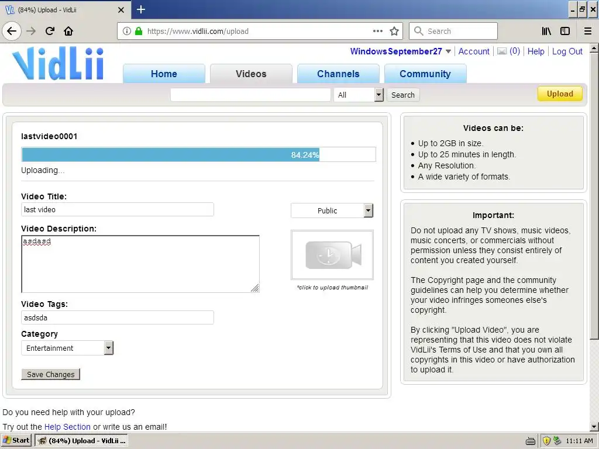Viewport: 599px width, 449px height.
Task: Open the site information icon in address bar
Action: tap(127, 31)
